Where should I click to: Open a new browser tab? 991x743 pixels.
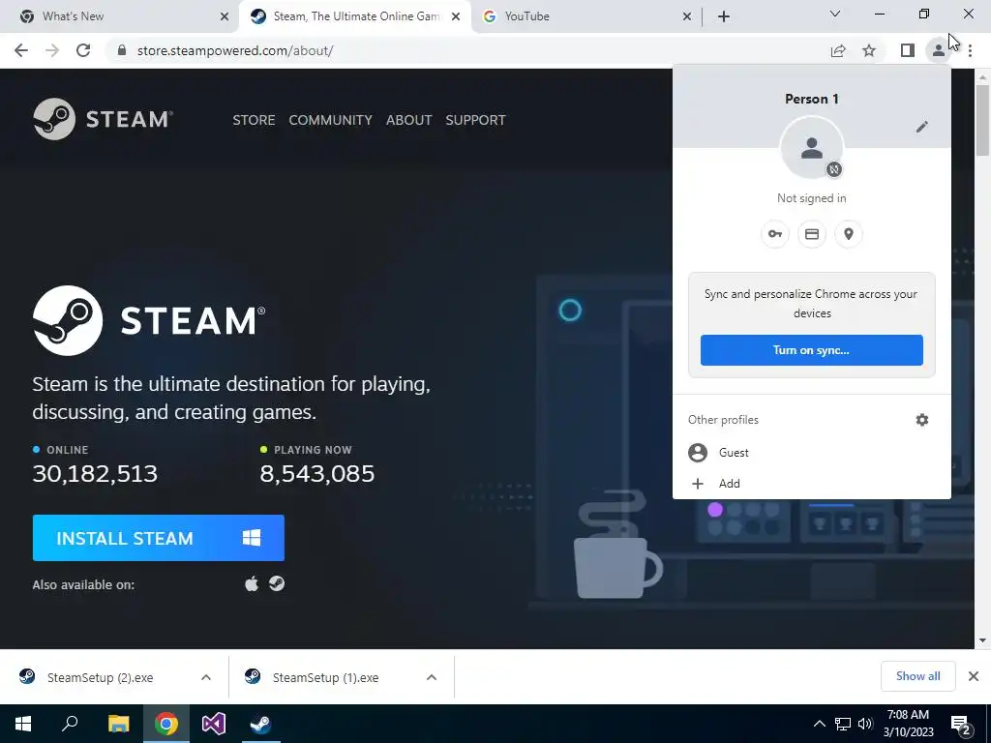tap(724, 16)
